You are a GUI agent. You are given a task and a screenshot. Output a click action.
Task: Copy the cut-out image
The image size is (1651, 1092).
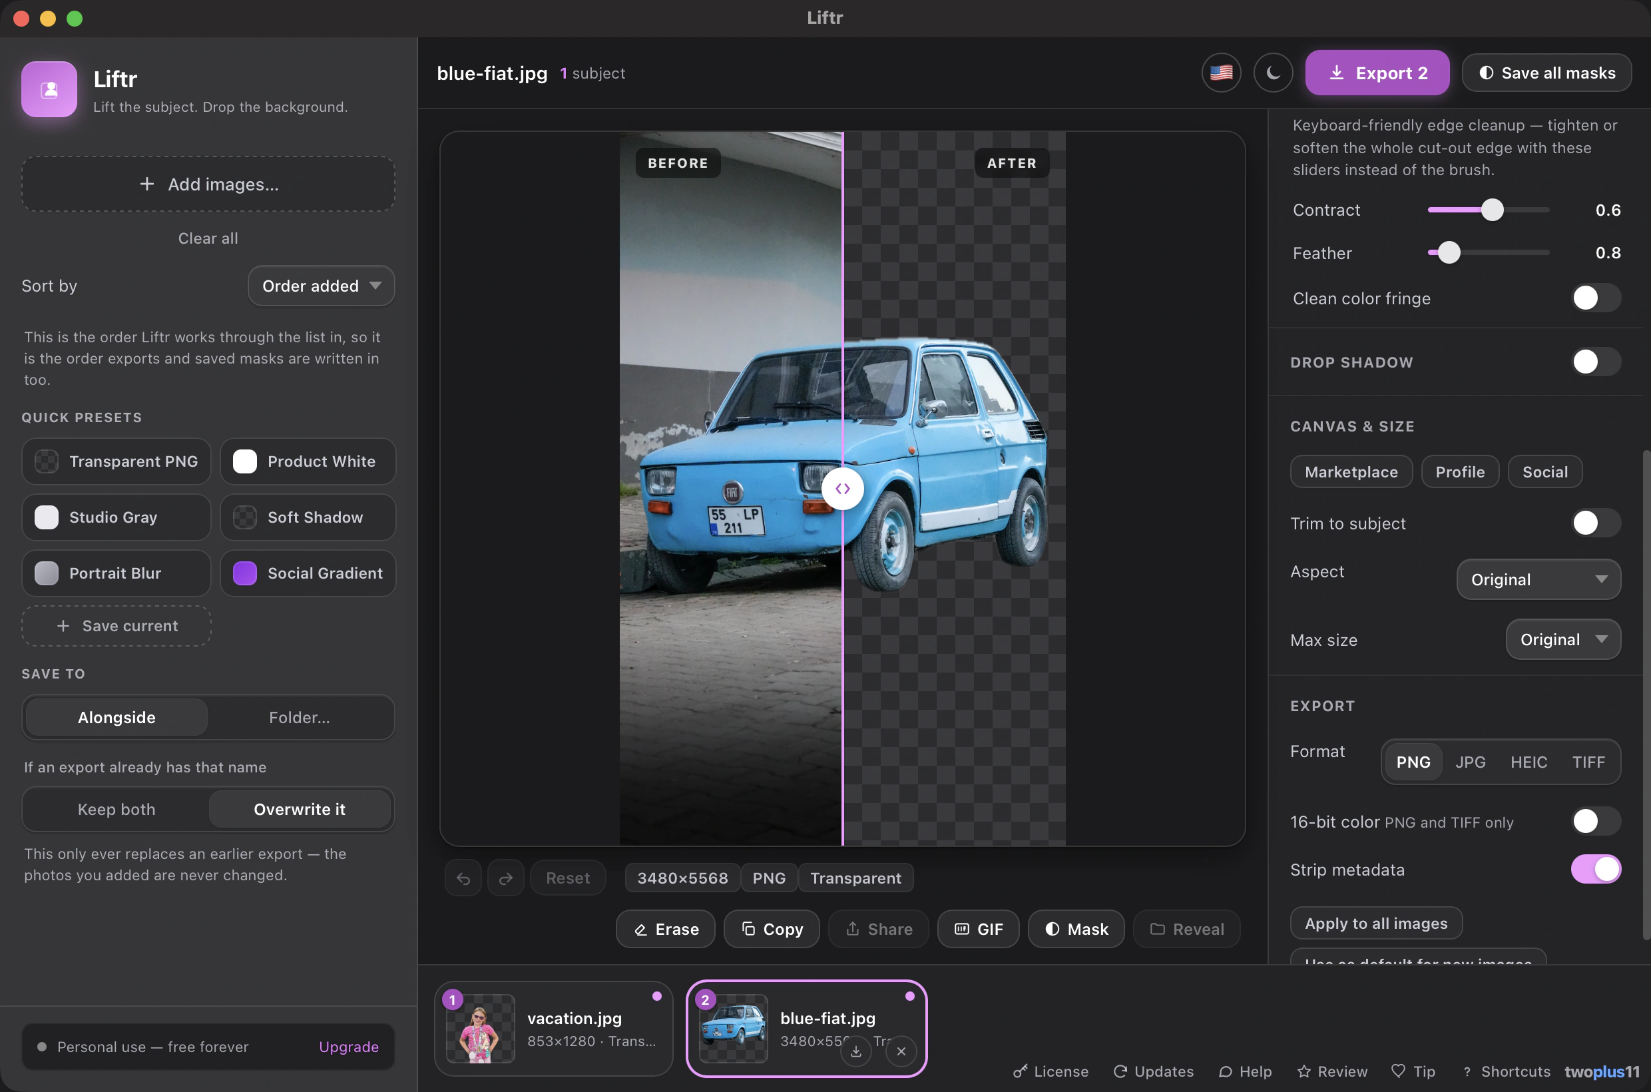click(772, 929)
